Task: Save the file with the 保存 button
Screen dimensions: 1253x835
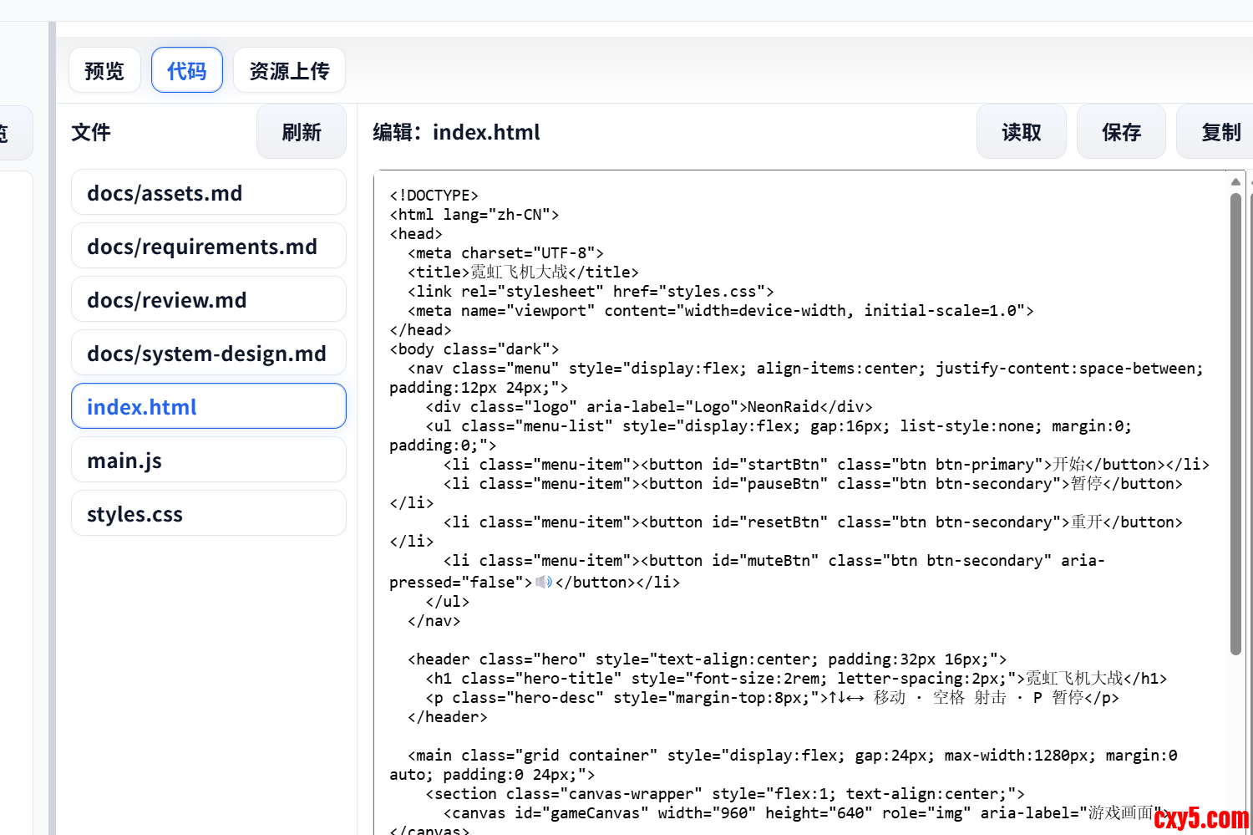Action: 1121,132
